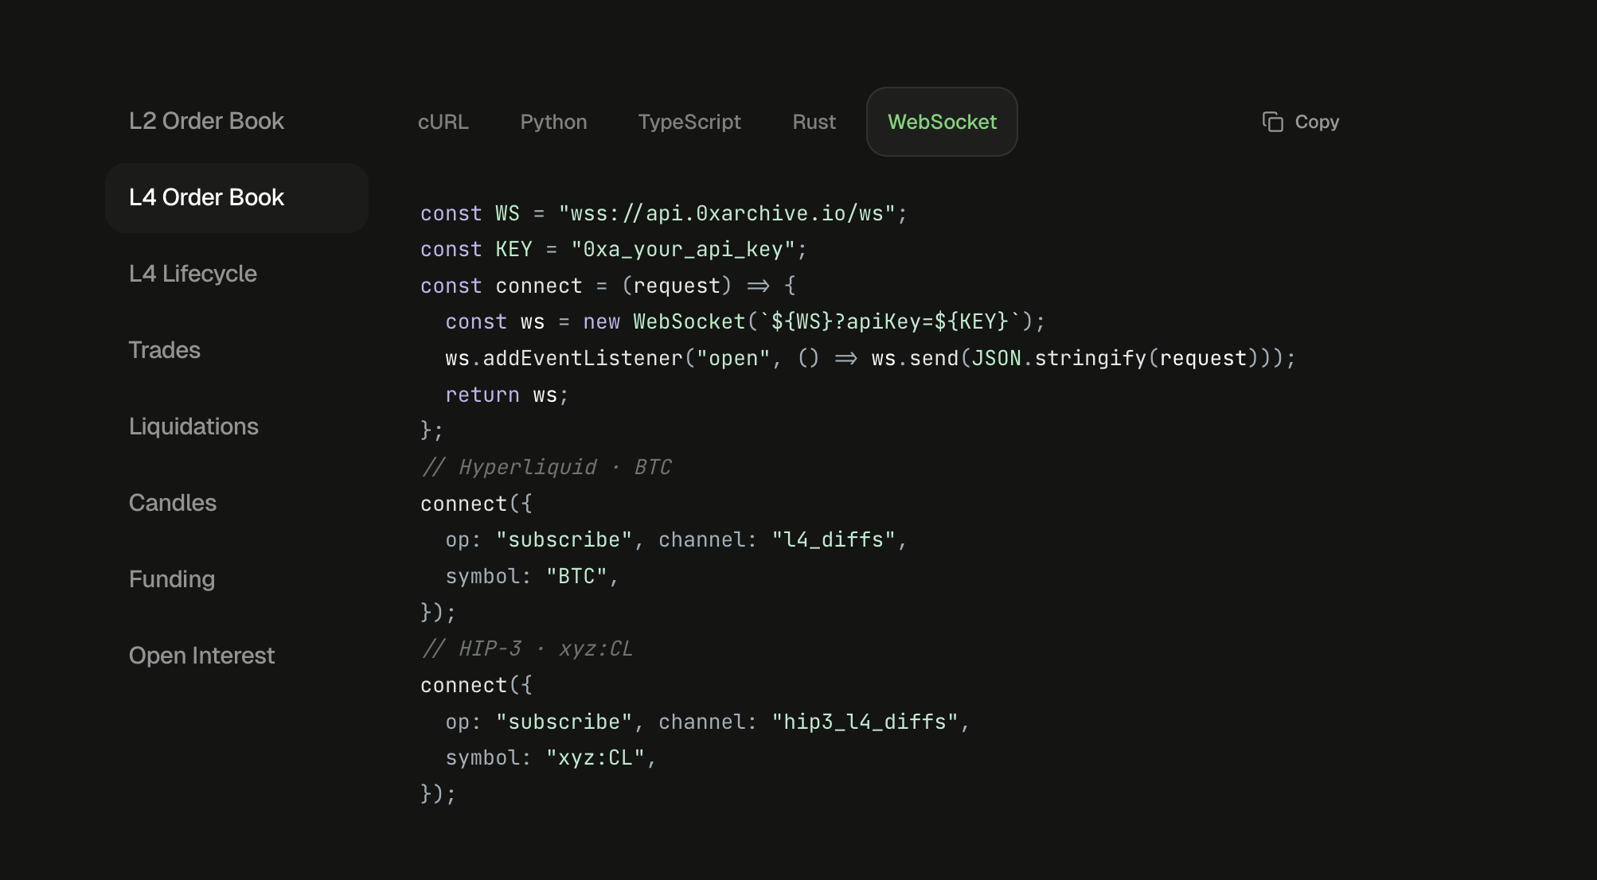Show the Rust code example
1597x880 pixels.
tap(814, 122)
